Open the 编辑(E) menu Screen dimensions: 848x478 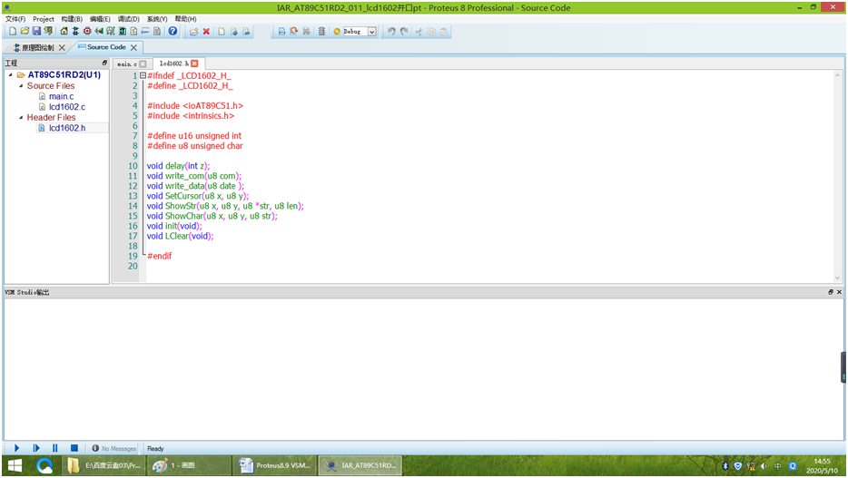coord(100,19)
